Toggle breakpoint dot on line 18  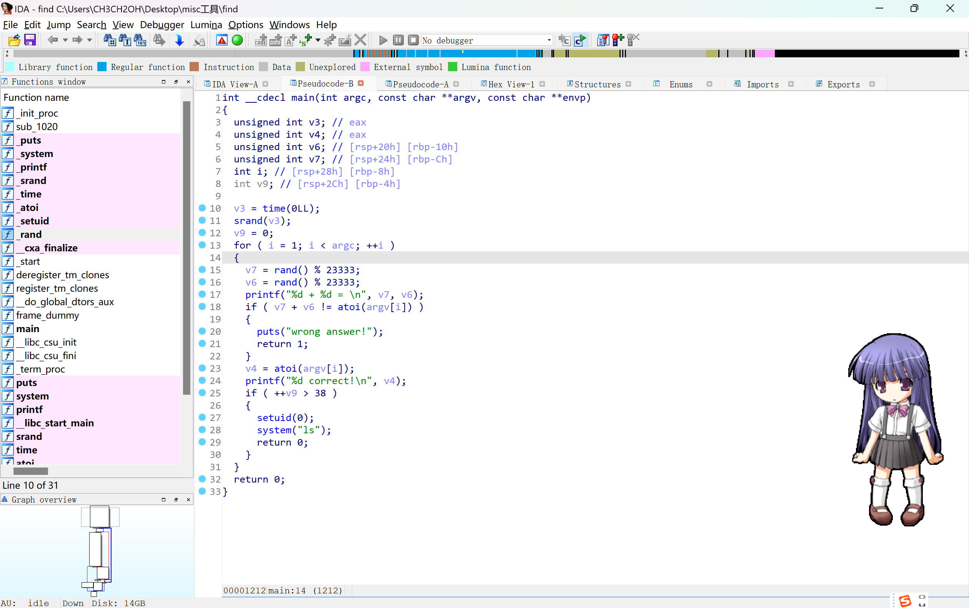[x=203, y=306]
